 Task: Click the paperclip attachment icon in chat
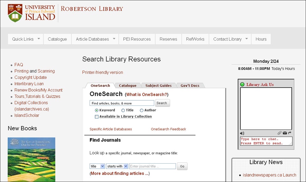280,133
